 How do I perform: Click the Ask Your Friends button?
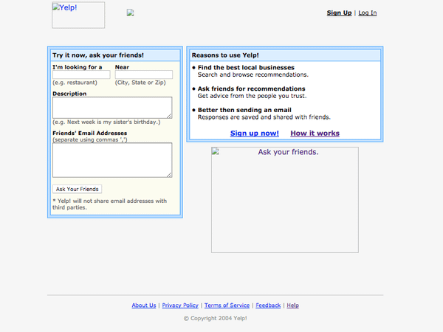pos(77,189)
